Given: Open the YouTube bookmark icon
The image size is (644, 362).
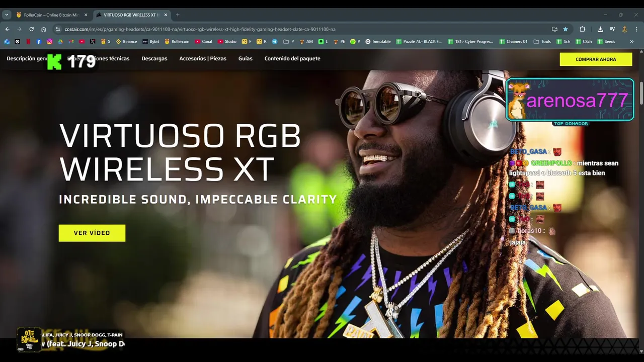Looking at the screenshot, I should coord(82,42).
